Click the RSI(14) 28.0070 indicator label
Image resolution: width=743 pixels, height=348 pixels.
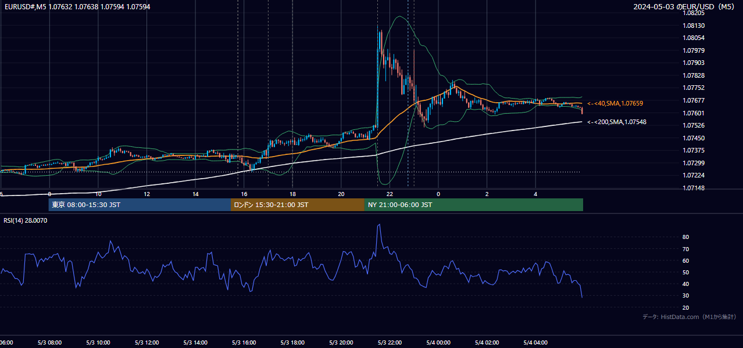26,220
